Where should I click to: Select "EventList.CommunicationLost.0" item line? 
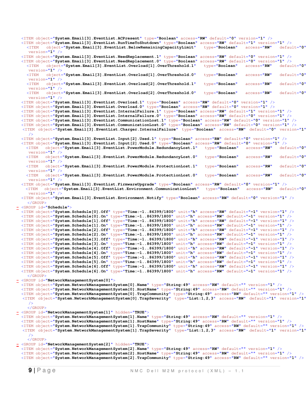(159, 125)
